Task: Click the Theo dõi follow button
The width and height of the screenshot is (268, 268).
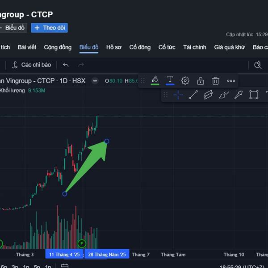Action: (x=49, y=28)
